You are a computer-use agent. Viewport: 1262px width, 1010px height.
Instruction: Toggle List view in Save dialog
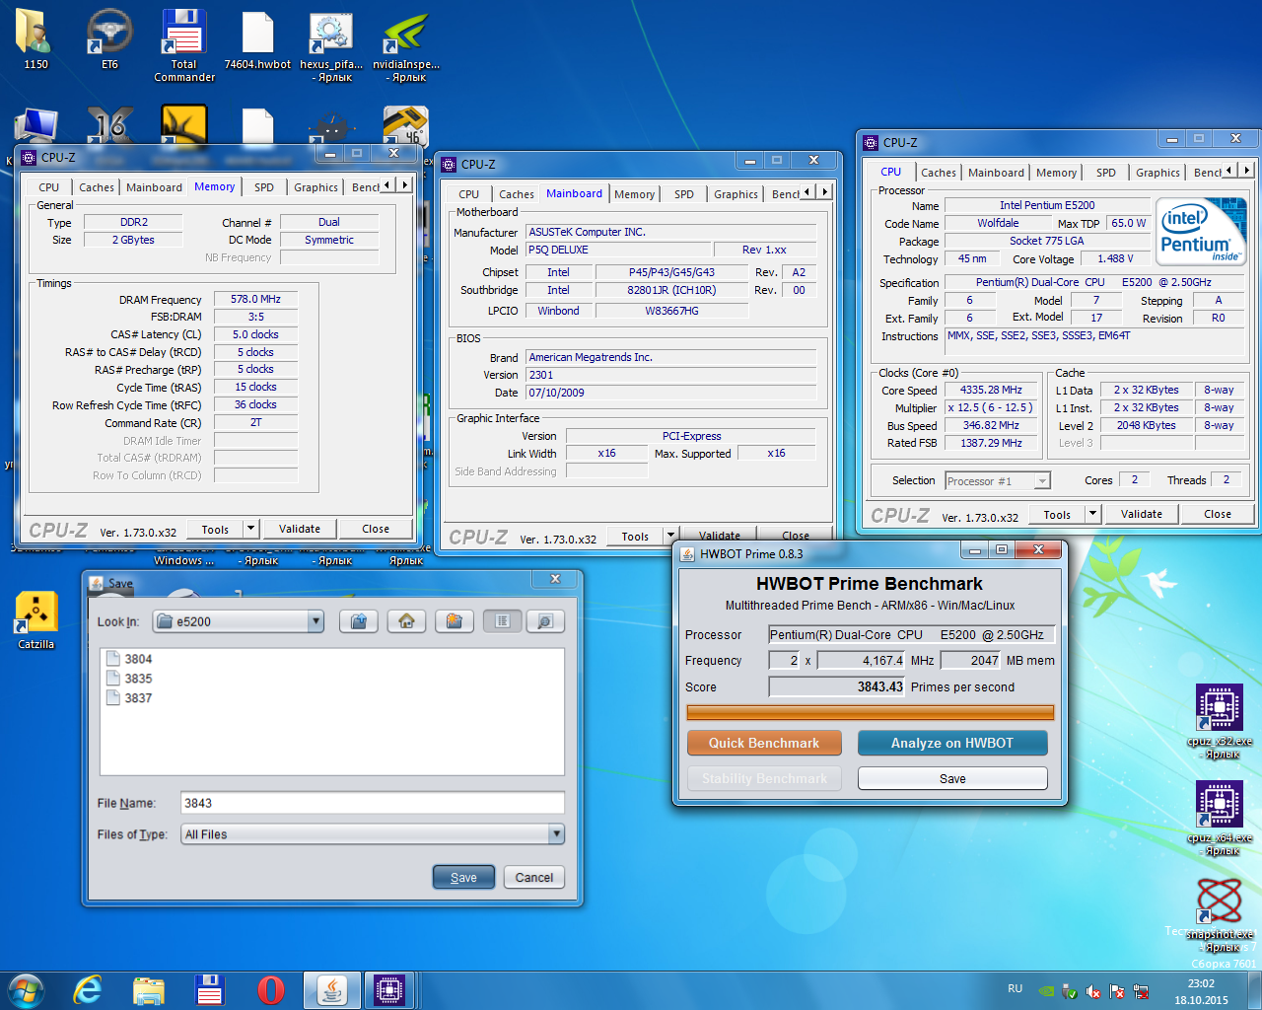(x=502, y=621)
